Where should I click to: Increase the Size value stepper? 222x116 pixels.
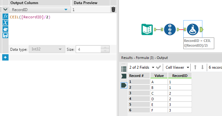coord(105,47)
